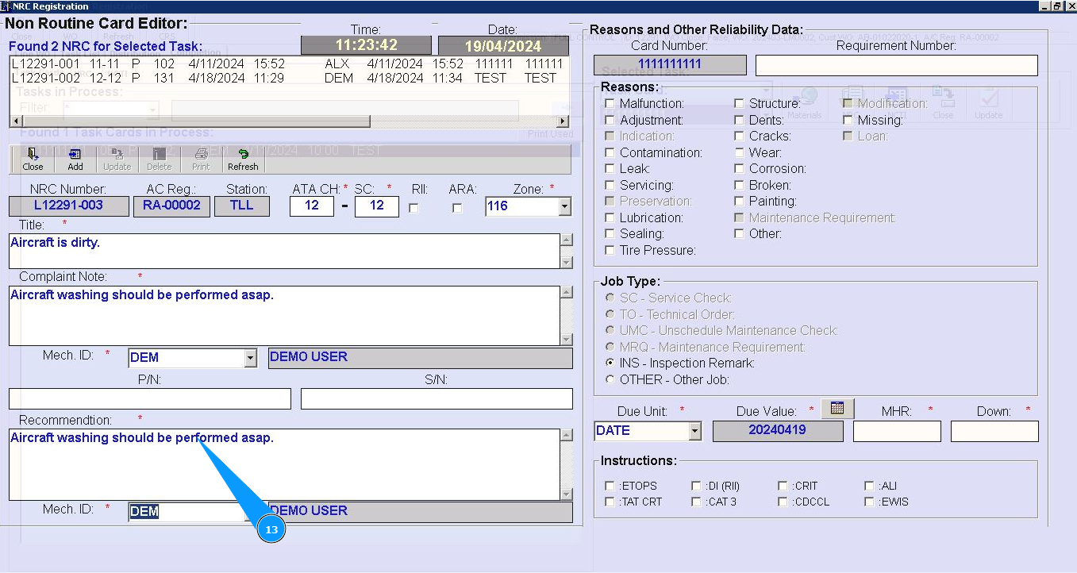The width and height of the screenshot is (1077, 573).
Task: Click the Delete toolbar icon
Action: (x=159, y=159)
